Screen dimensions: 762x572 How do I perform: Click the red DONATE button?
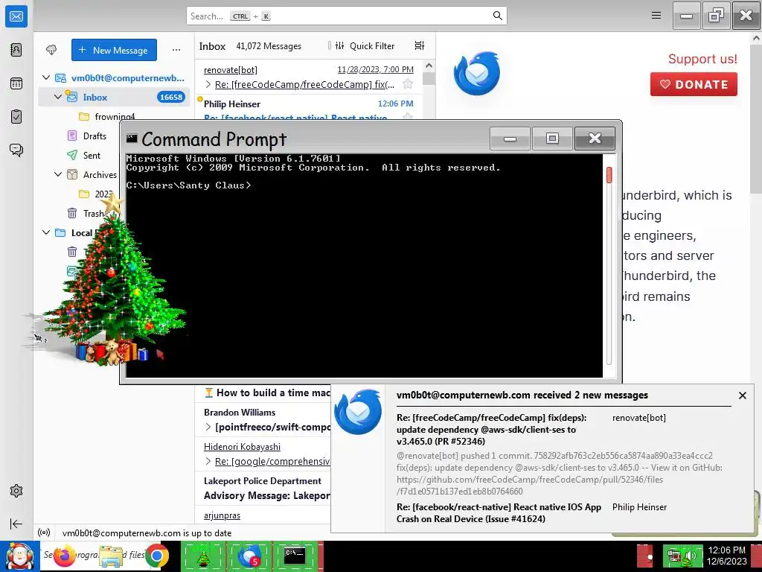tap(694, 84)
